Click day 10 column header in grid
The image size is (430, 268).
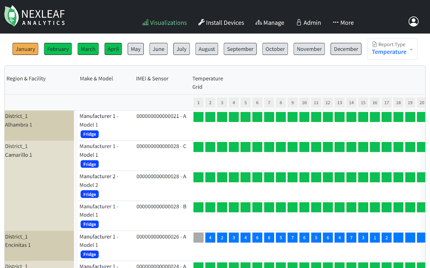(x=304, y=103)
